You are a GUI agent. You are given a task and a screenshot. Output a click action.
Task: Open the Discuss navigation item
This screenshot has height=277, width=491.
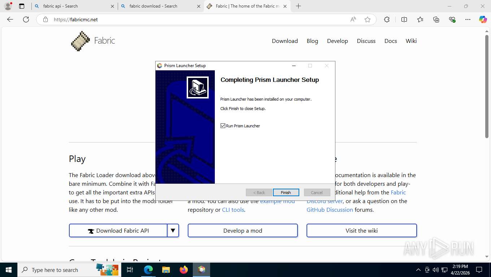coord(366,41)
